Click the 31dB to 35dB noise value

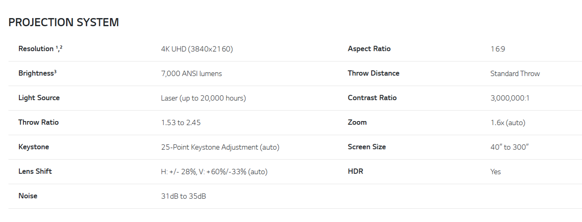[183, 196]
